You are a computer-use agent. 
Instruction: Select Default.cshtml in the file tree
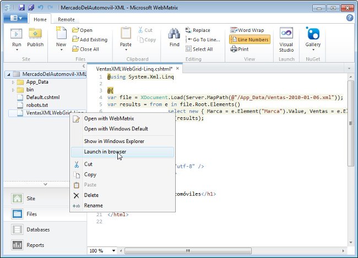click(43, 97)
